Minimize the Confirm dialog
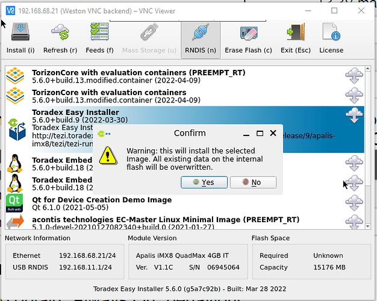This screenshot has height=301, width=377. [246, 135]
